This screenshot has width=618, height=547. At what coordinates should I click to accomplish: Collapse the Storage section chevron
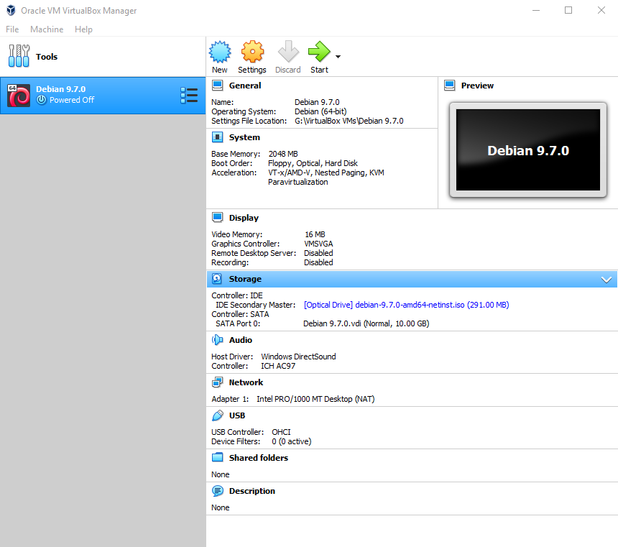coord(607,280)
